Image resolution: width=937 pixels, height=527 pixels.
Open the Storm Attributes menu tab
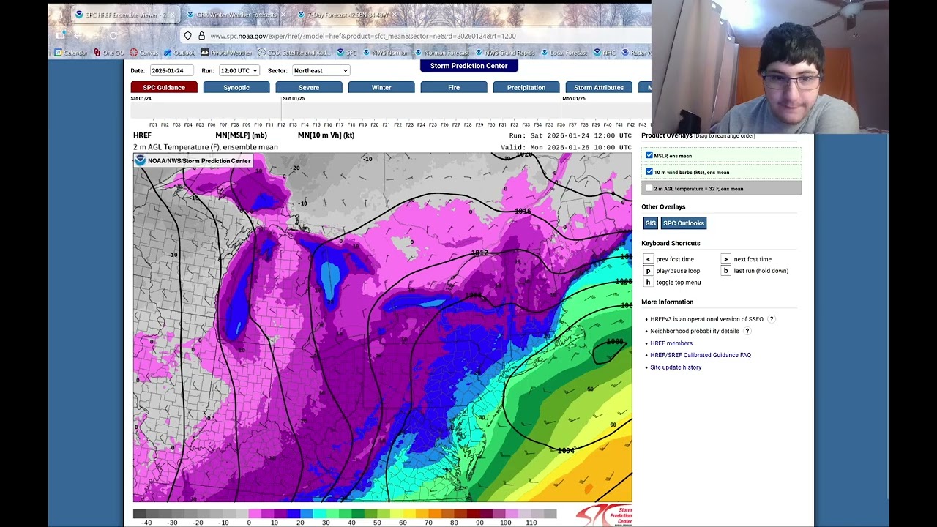click(599, 87)
